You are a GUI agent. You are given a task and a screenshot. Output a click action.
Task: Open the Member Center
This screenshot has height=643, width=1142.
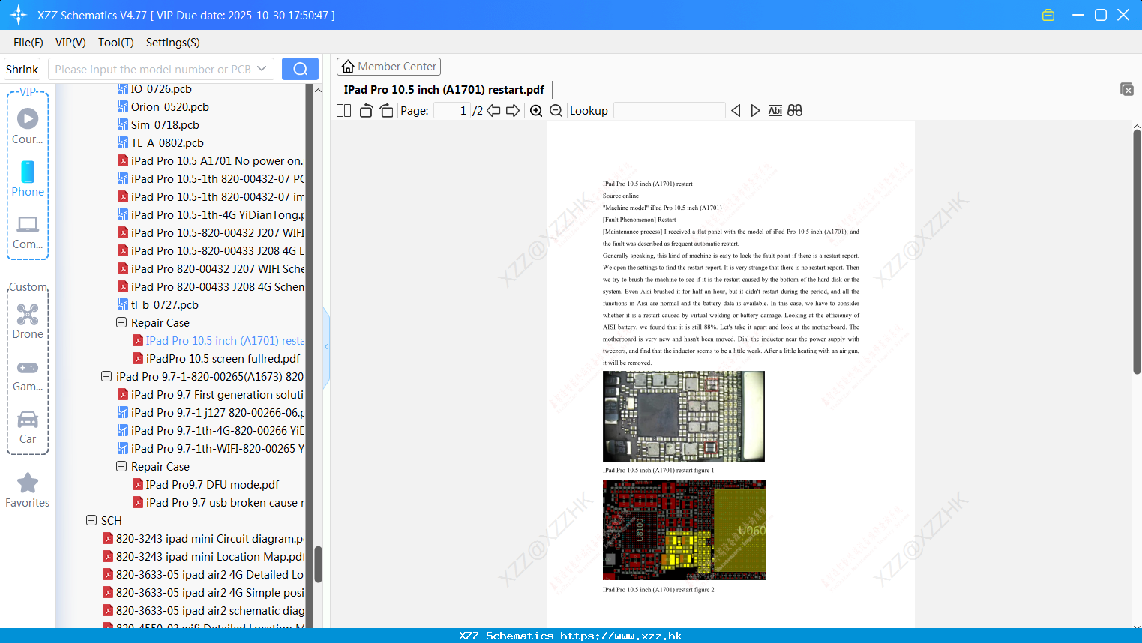(388, 67)
